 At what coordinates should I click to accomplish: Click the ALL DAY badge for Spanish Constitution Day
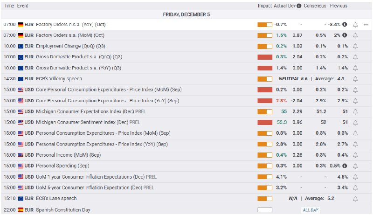[311, 210]
